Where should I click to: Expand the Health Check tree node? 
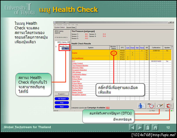pyautogui.click(x=56, y=46)
